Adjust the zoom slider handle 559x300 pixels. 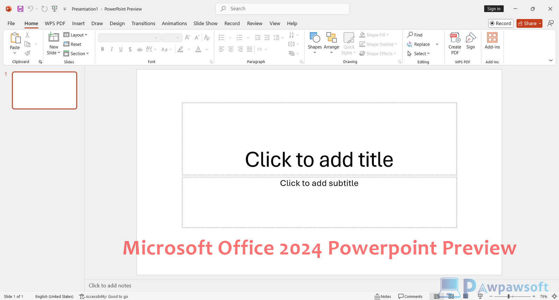tap(509, 296)
